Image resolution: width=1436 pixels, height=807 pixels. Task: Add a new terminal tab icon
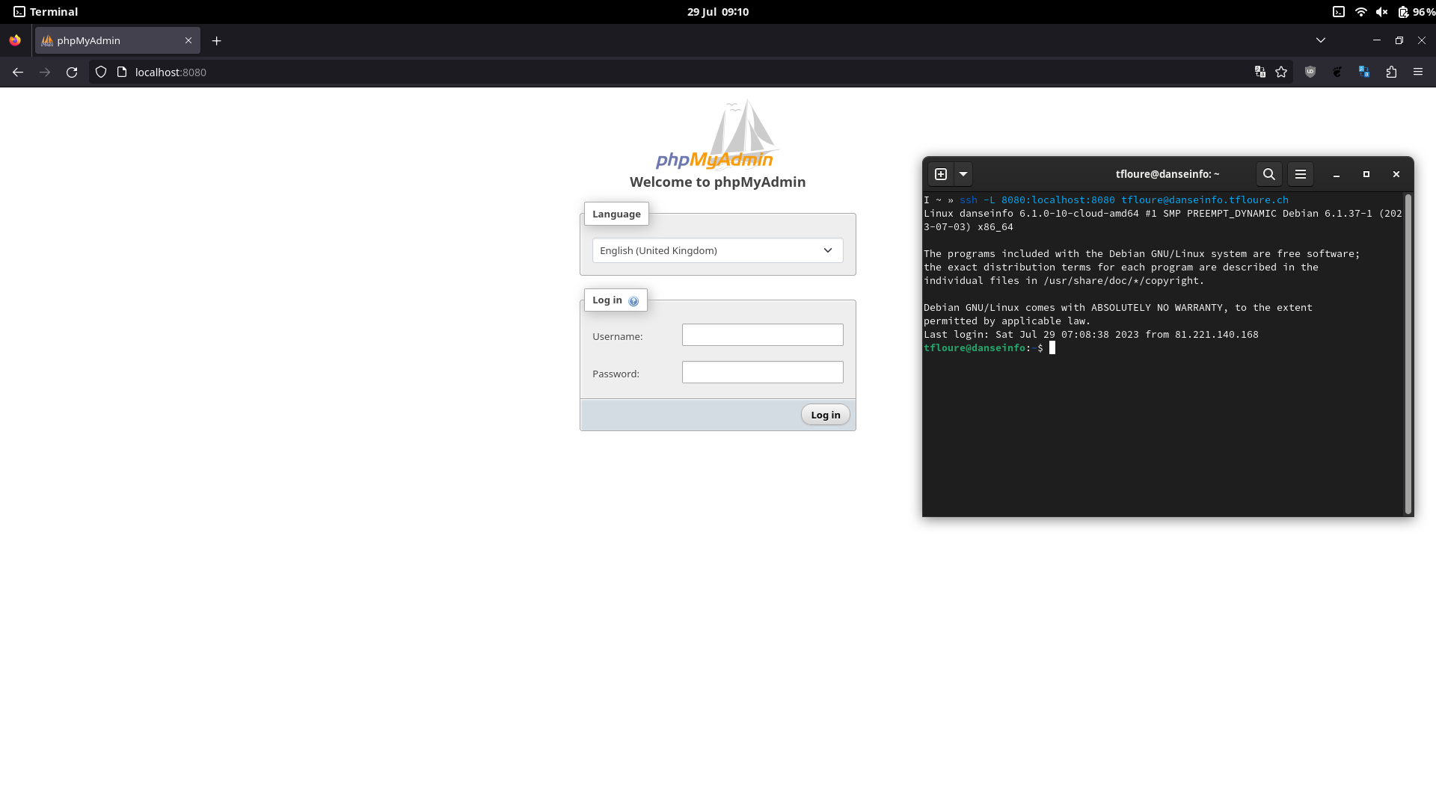click(x=941, y=174)
